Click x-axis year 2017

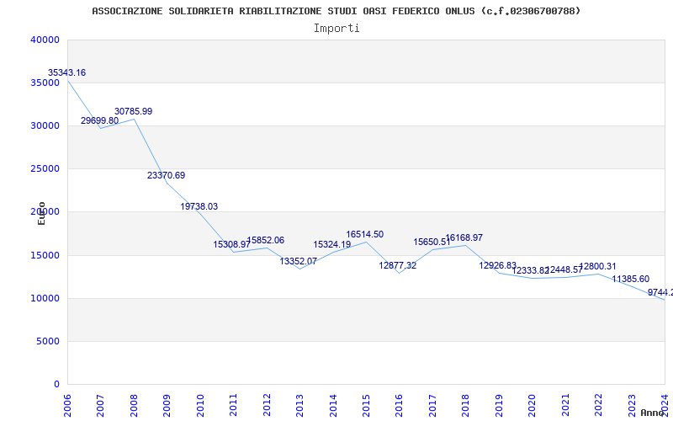(432, 405)
